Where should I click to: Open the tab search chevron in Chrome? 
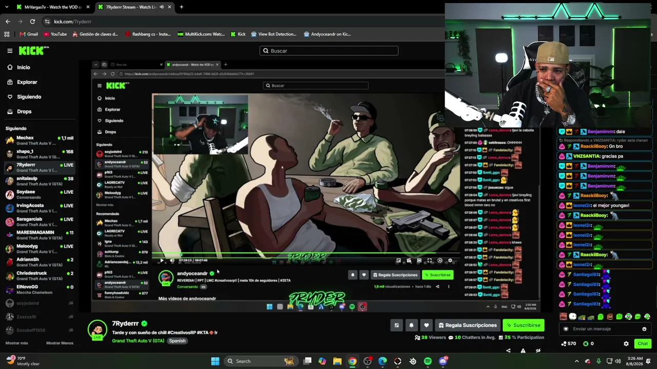[x=7, y=7]
